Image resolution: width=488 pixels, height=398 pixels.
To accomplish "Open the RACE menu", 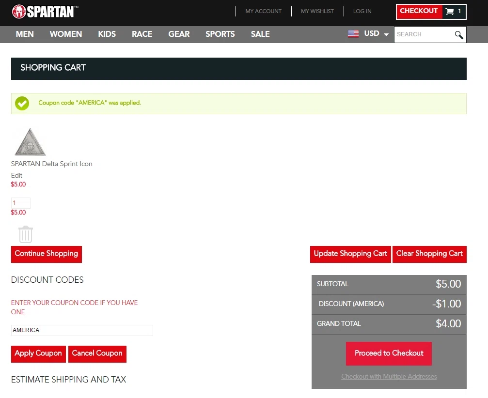I will click(x=142, y=34).
